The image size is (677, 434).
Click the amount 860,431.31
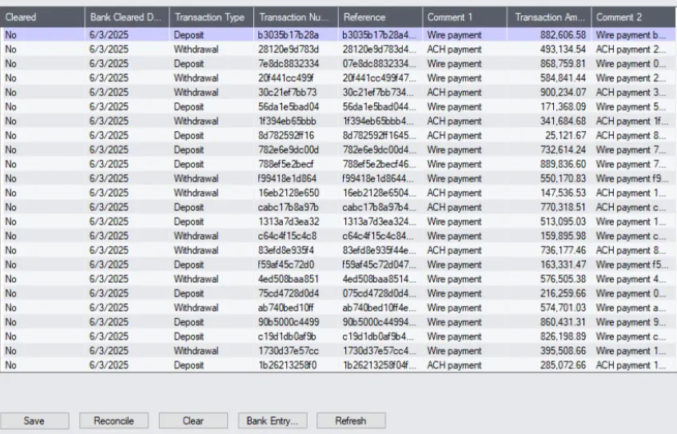pos(563,322)
